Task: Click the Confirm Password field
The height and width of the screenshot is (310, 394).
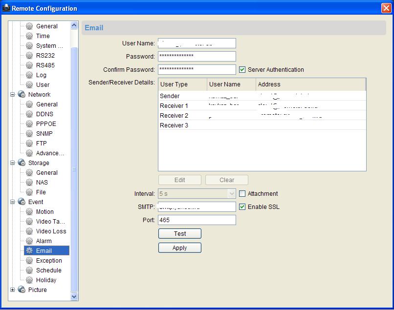Action: point(197,69)
